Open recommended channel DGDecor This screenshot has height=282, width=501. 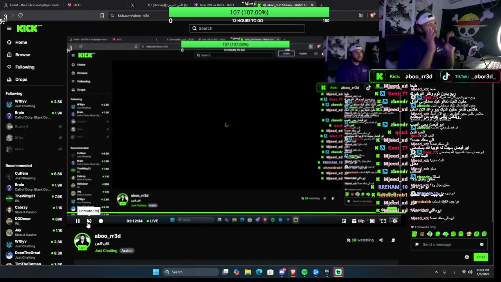34,221
